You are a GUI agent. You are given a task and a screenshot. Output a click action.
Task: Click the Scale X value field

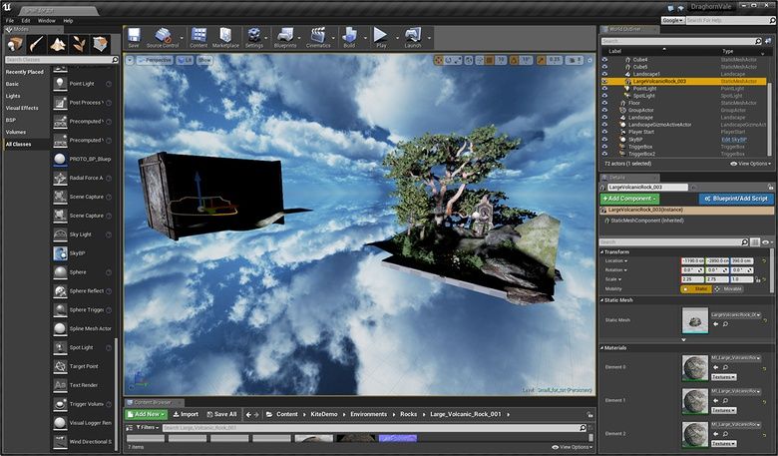(692, 279)
